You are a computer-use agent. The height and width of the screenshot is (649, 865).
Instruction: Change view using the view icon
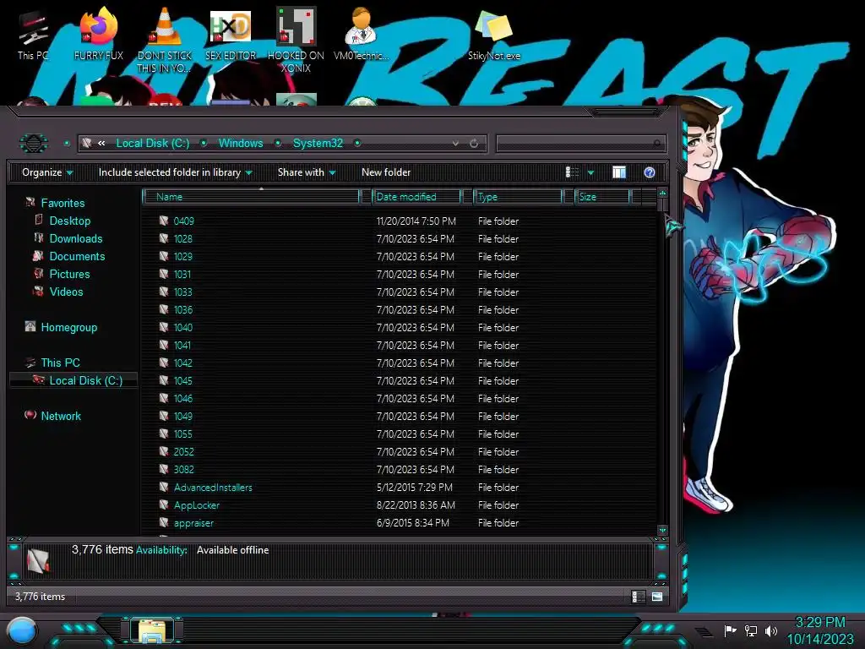[x=572, y=172]
